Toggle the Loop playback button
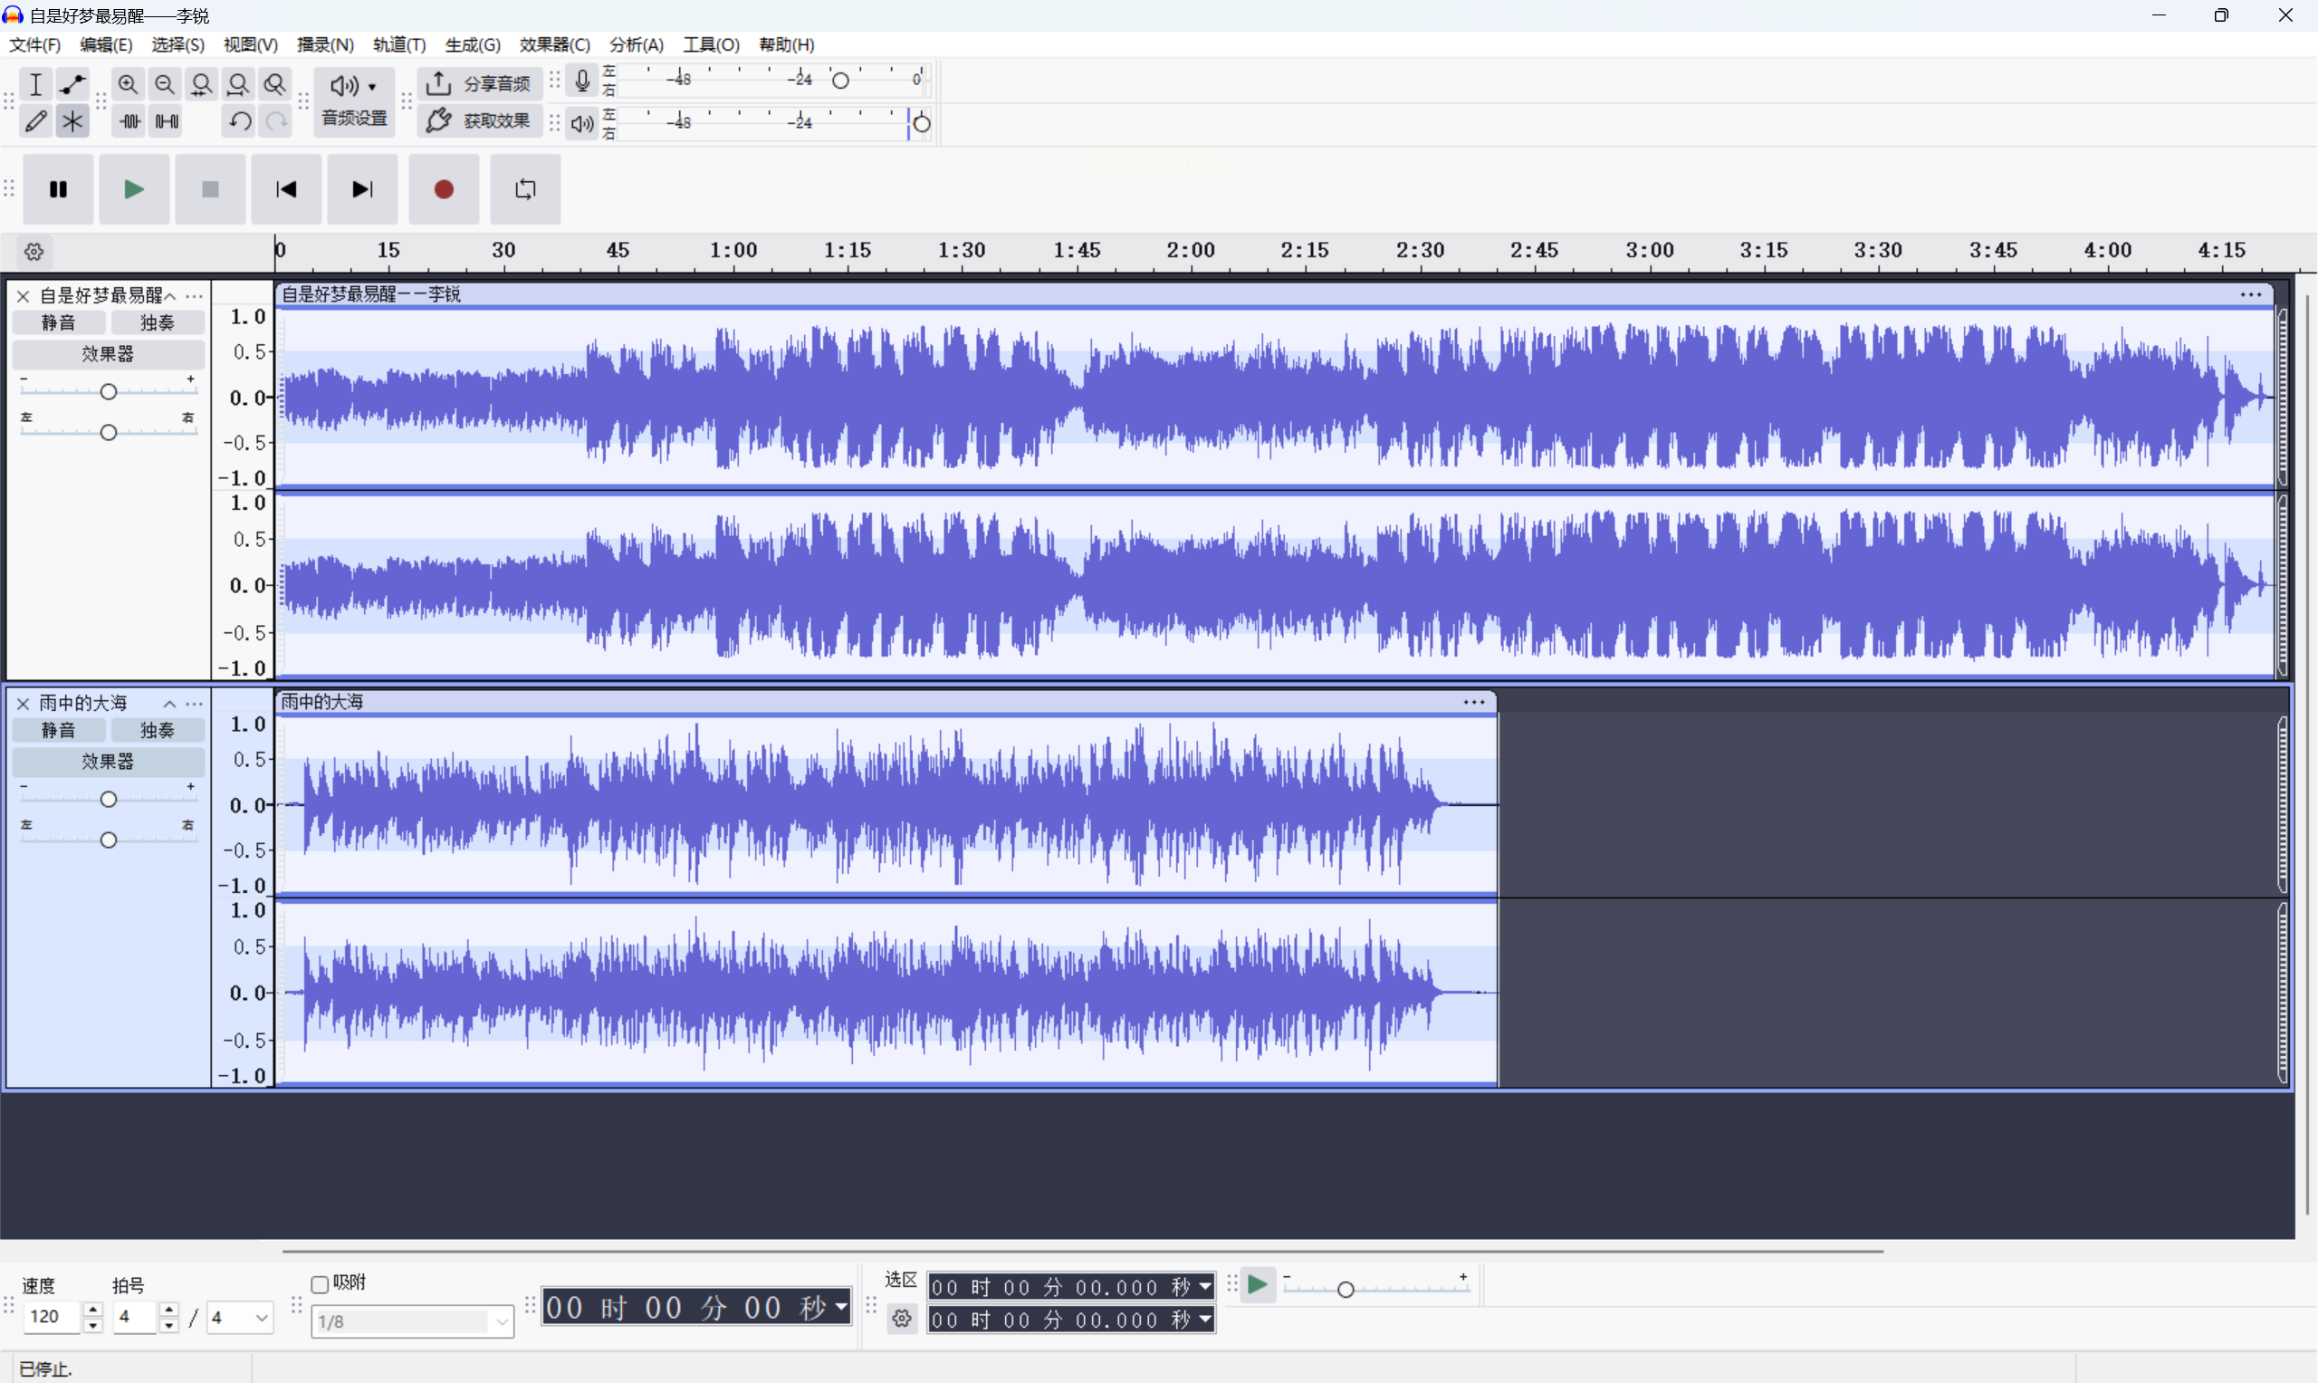 525,189
